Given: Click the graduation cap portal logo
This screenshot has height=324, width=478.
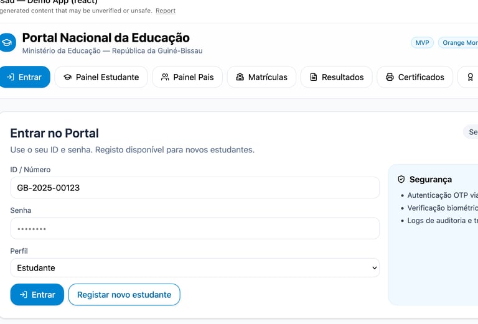Looking at the screenshot, I should [7, 42].
